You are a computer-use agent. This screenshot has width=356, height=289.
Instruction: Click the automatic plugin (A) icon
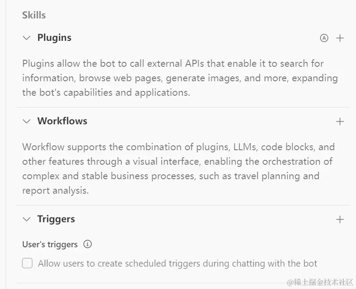[x=324, y=38]
